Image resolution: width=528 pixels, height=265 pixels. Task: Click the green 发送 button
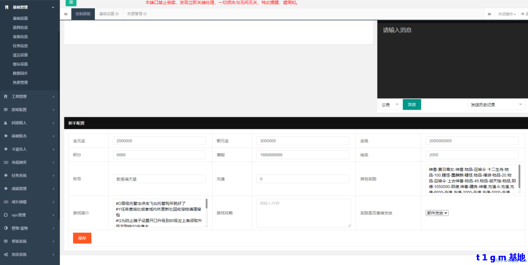[412, 104]
